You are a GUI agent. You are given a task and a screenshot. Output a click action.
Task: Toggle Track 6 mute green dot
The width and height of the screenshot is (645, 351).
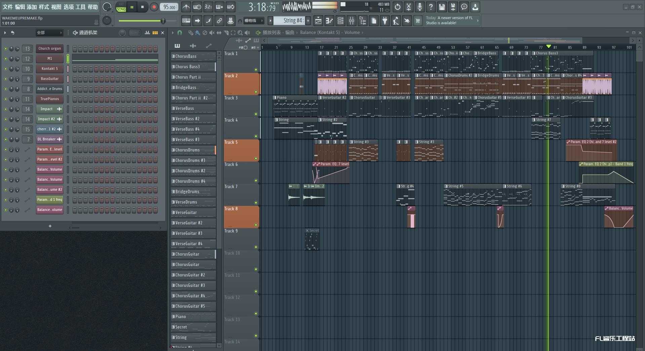pyautogui.click(x=256, y=180)
